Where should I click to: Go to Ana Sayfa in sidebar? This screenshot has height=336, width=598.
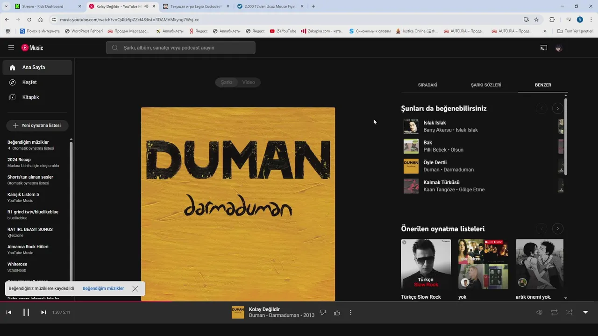tap(37, 67)
